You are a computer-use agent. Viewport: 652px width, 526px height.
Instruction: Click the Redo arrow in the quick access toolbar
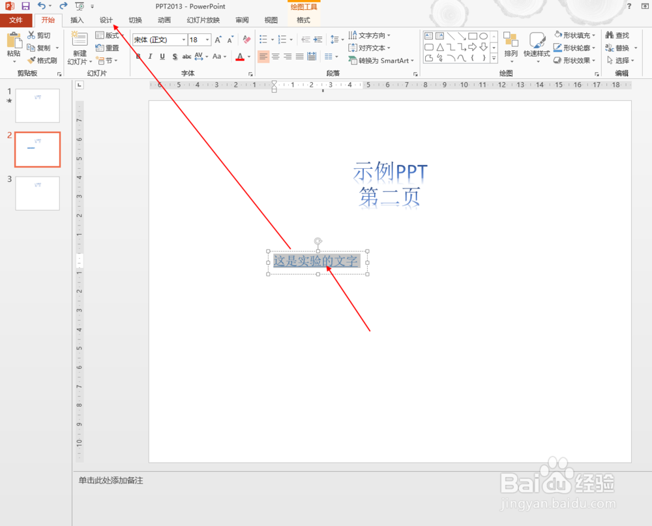[63, 6]
